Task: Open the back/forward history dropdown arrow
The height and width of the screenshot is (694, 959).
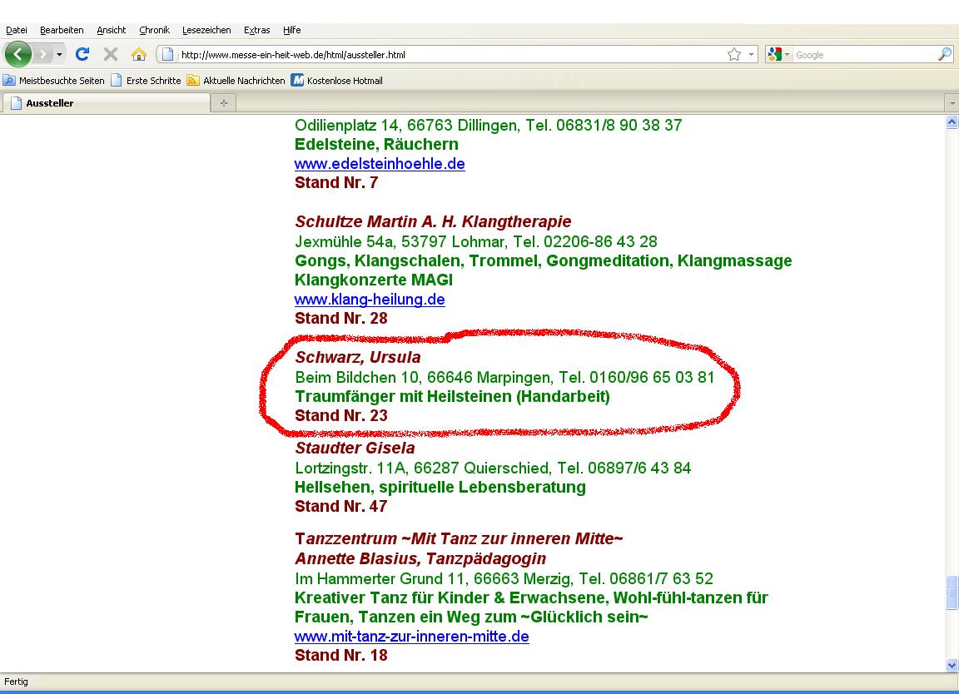Action: pyautogui.click(x=59, y=55)
